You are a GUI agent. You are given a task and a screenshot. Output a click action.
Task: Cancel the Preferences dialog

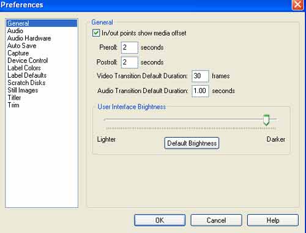[x=216, y=220]
